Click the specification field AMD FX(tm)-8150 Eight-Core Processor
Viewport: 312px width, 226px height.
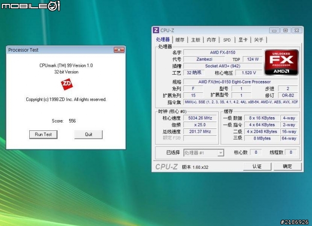point(240,82)
